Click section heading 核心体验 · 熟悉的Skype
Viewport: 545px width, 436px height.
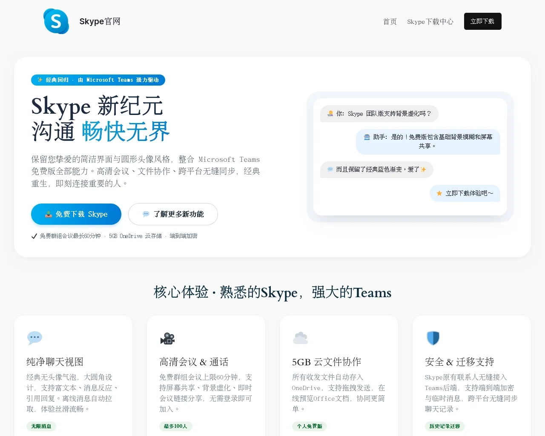pyautogui.click(x=272, y=293)
